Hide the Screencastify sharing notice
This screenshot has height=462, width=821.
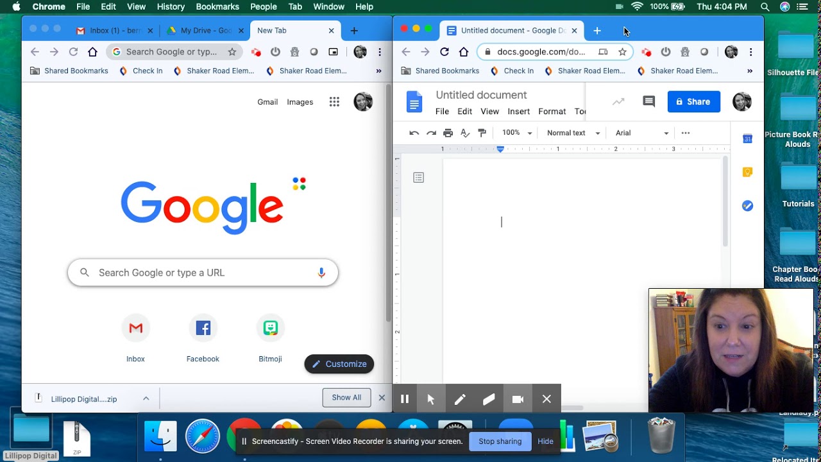pos(545,441)
